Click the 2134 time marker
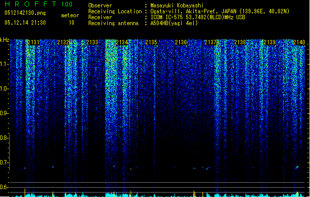 [x=122, y=42]
